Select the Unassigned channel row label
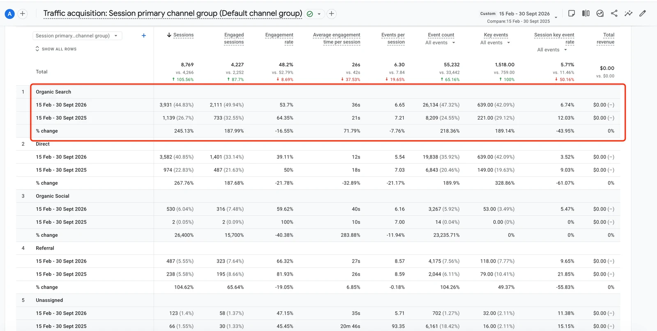Screen dimensions: 657x331 49,300
